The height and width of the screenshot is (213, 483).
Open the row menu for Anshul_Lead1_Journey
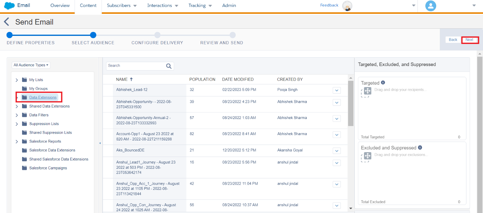point(337,163)
